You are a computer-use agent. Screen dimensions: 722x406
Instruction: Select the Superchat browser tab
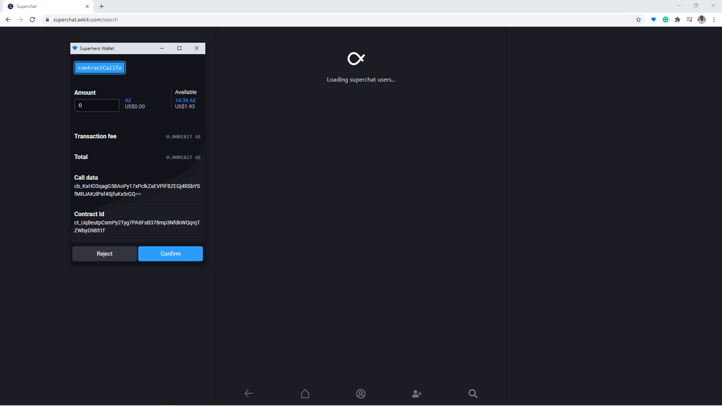[45, 6]
